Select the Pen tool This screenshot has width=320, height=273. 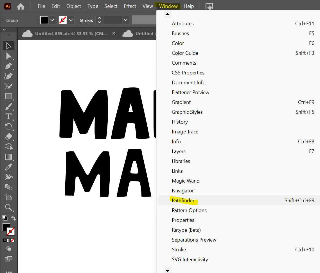(8, 66)
